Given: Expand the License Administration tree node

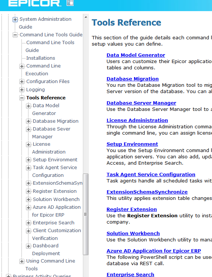Looking at the screenshot, I should (x=28, y=145).
